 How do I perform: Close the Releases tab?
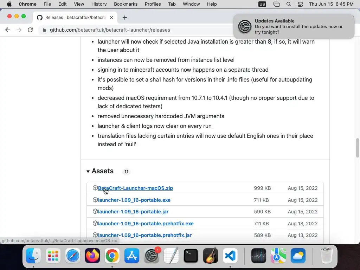(x=111, y=18)
